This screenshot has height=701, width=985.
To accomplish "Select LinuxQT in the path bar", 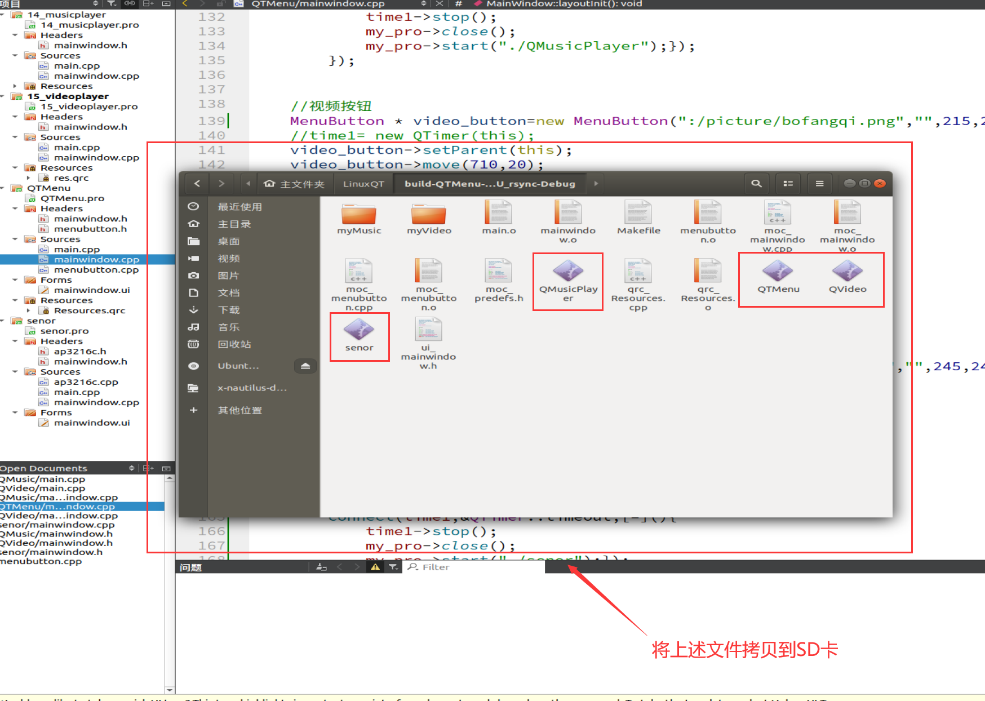I will (x=363, y=184).
